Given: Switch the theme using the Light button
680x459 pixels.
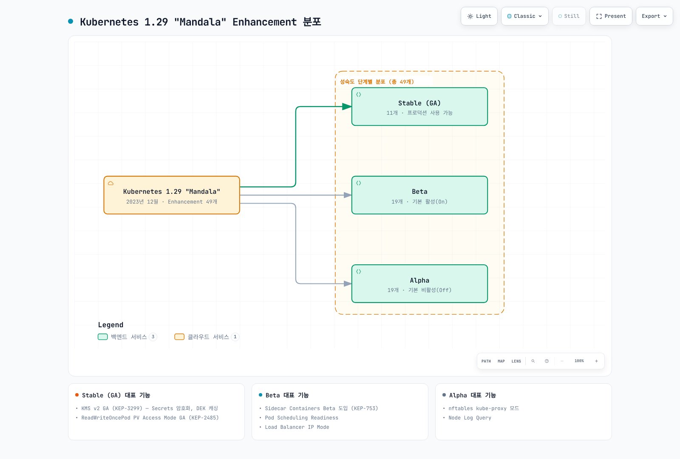Looking at the screenshot, I should point(479,16).
